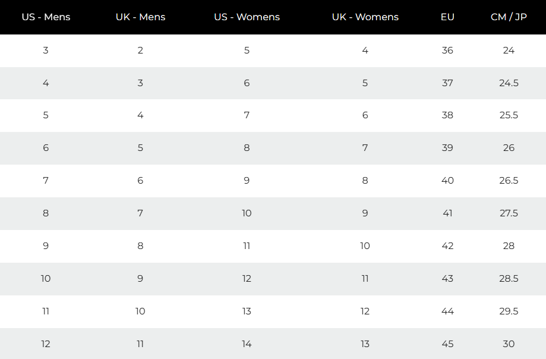Viewport: 546px width, 359px height.
Task: Click the 24.5 CM / JP cell
Action: click(509, 83)
